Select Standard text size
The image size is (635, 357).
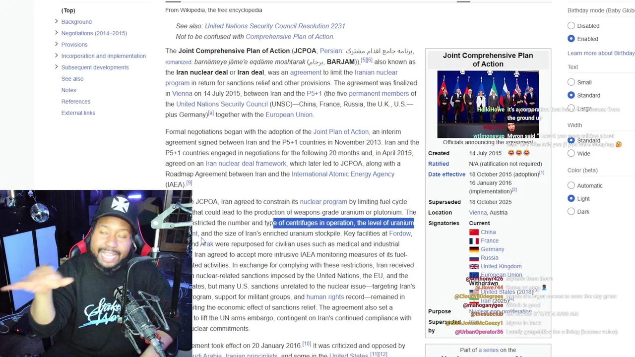tap(571, 95)
